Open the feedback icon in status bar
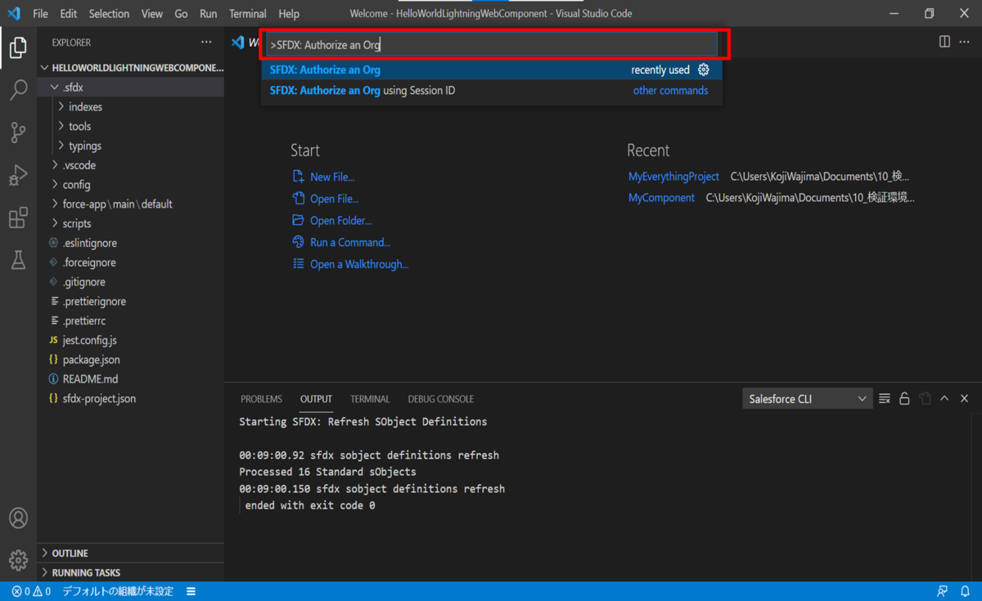Image resolution: width=982 pixels, height=601 pixels. tap(943, 591)
